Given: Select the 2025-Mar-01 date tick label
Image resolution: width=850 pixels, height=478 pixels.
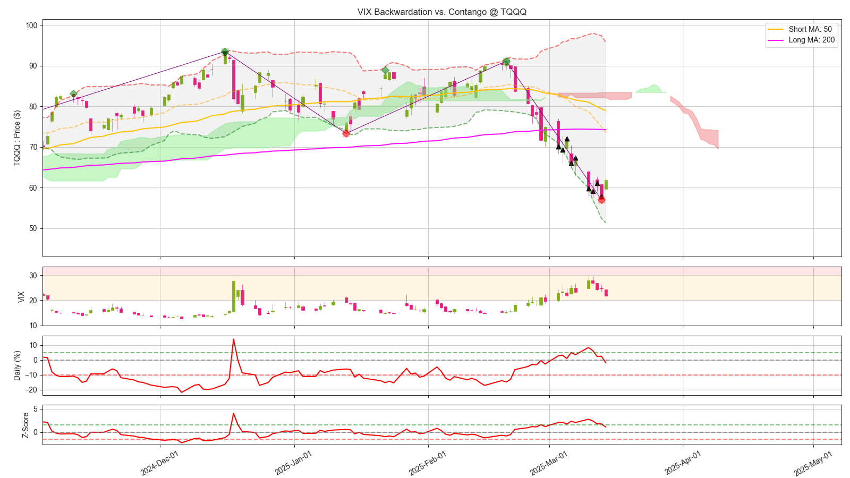Looking at the screenshot, I should pos(548,463).
